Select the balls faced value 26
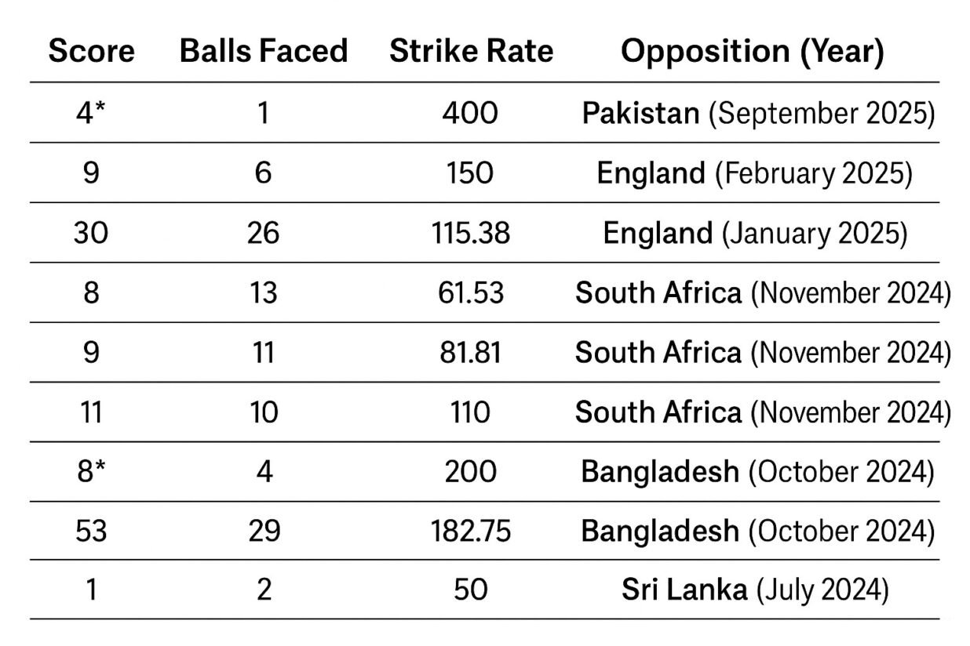 tap(263, 233)
